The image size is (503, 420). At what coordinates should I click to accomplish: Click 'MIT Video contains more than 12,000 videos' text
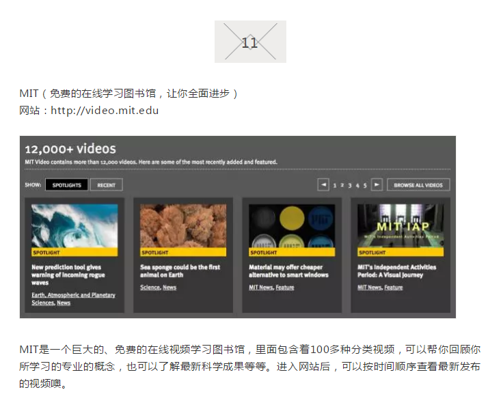(x=151, y=162)
